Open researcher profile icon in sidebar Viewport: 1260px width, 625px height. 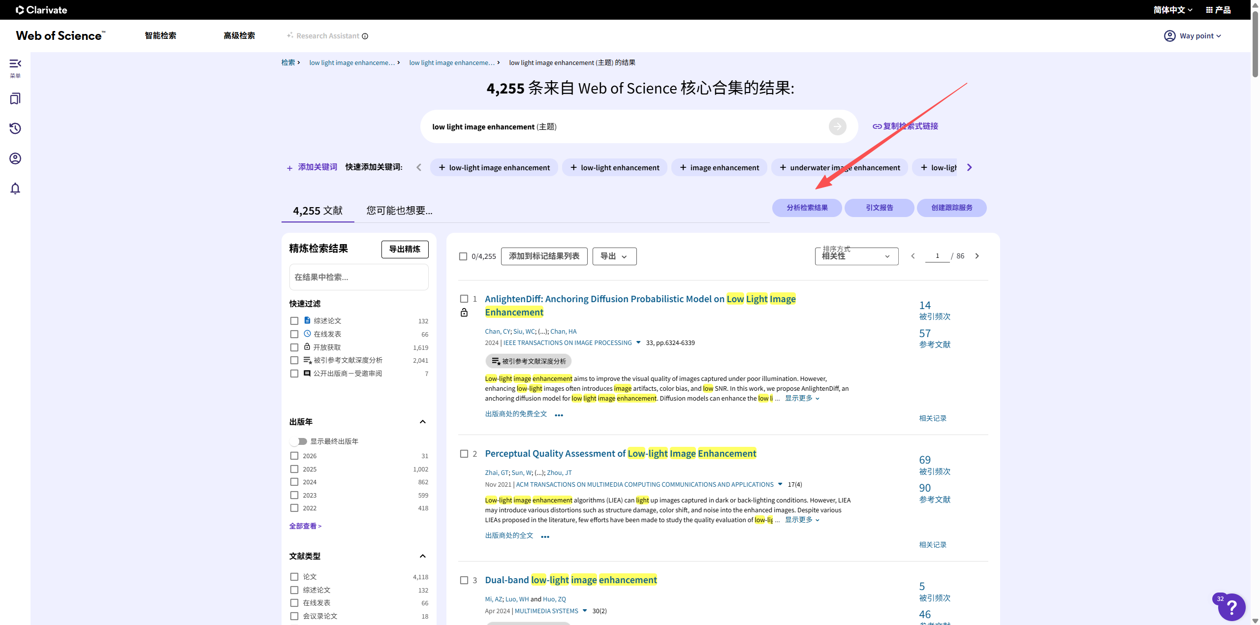click(x=15, y=158)
